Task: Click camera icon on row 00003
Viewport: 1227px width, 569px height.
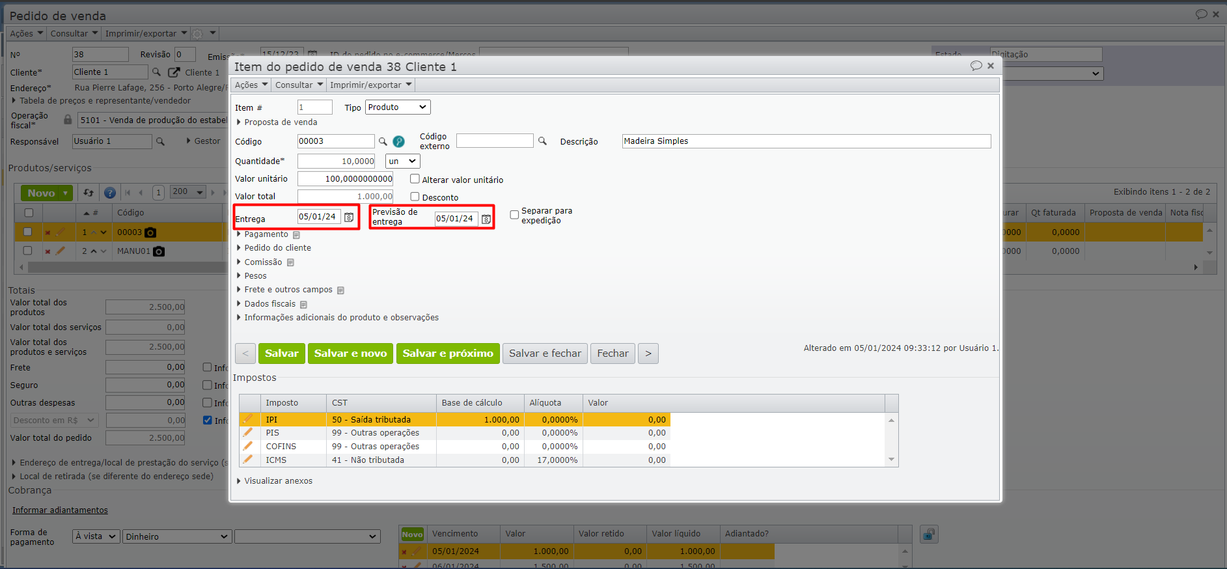Action: click(150, 232)
